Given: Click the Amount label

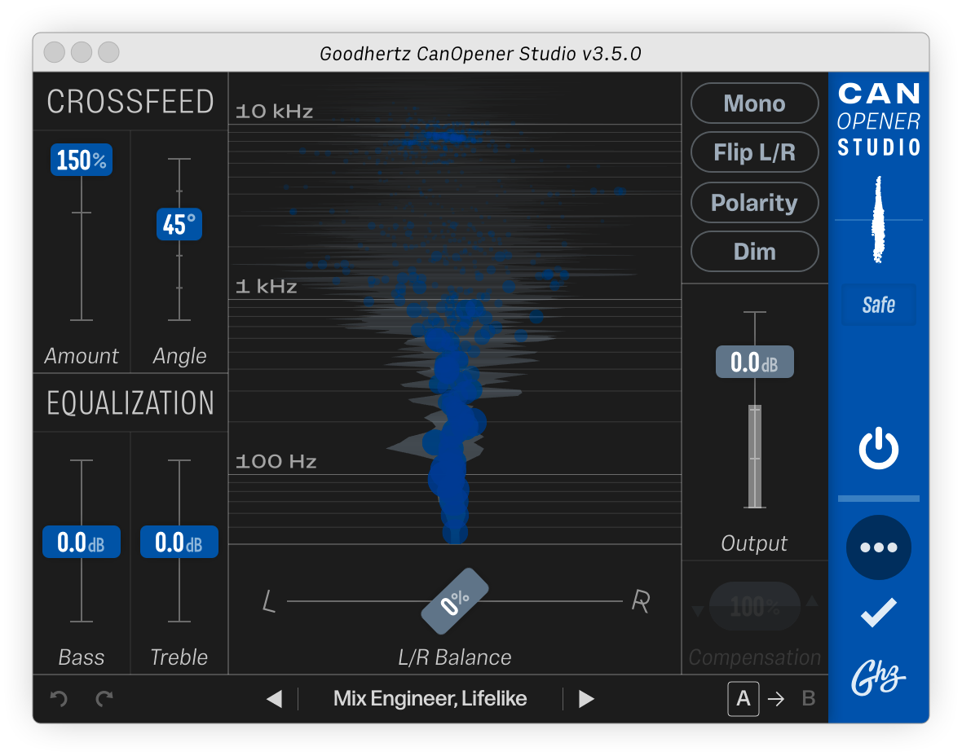Looking at the screenshot, I should pyautogui.click(x=81, y=356).
